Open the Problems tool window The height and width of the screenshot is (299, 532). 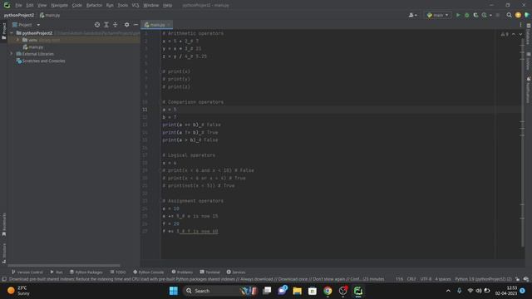coord(182,272)
